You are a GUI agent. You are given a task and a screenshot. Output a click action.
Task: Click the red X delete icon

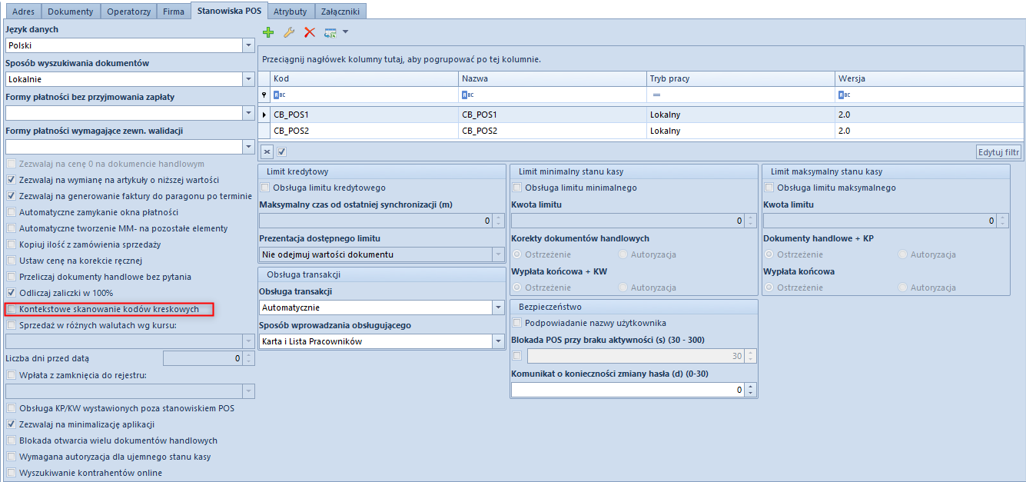(310, 32)
